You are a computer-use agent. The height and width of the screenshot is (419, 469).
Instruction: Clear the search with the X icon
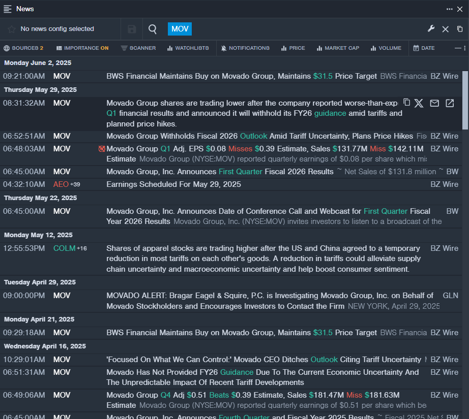coord(446,29)
